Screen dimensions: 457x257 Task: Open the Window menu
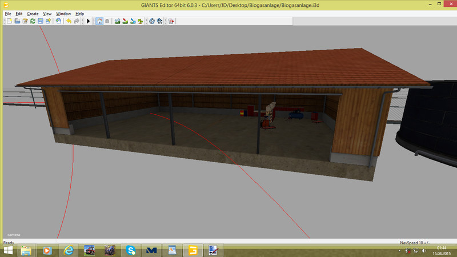pyautogui.click(x=63, y=13)
